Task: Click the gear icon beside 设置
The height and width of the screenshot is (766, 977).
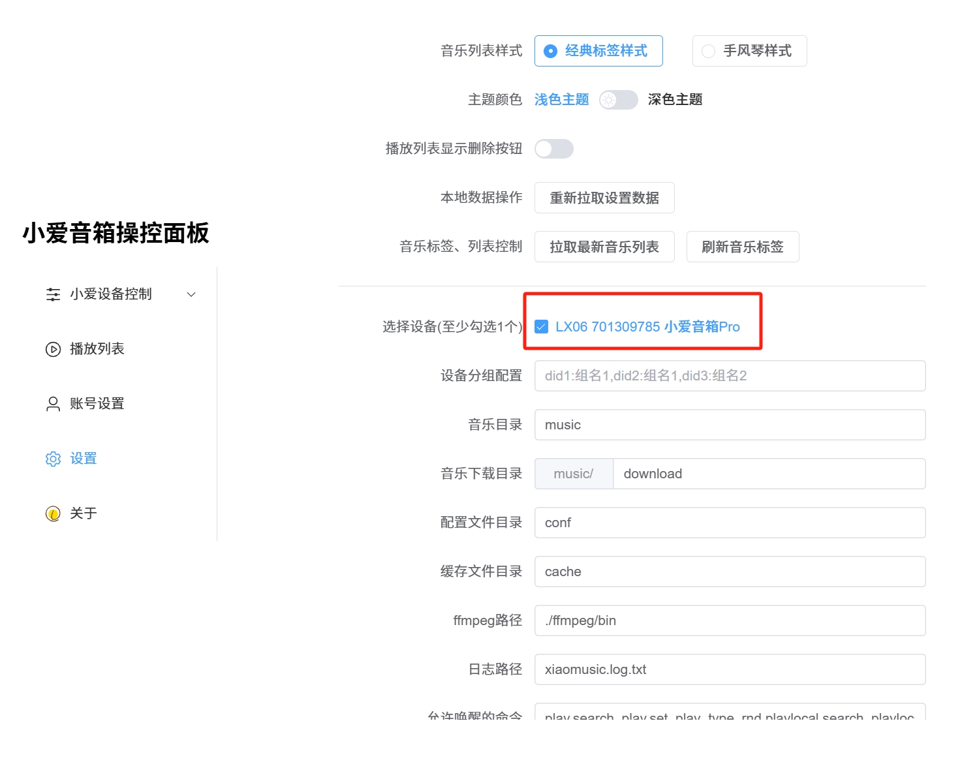Action: point(53,459)
